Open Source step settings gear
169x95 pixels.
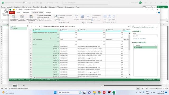coord(156,45)
